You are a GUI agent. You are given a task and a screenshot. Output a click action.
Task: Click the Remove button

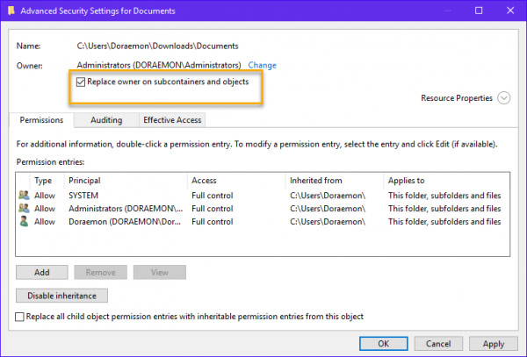coord(100,272)
